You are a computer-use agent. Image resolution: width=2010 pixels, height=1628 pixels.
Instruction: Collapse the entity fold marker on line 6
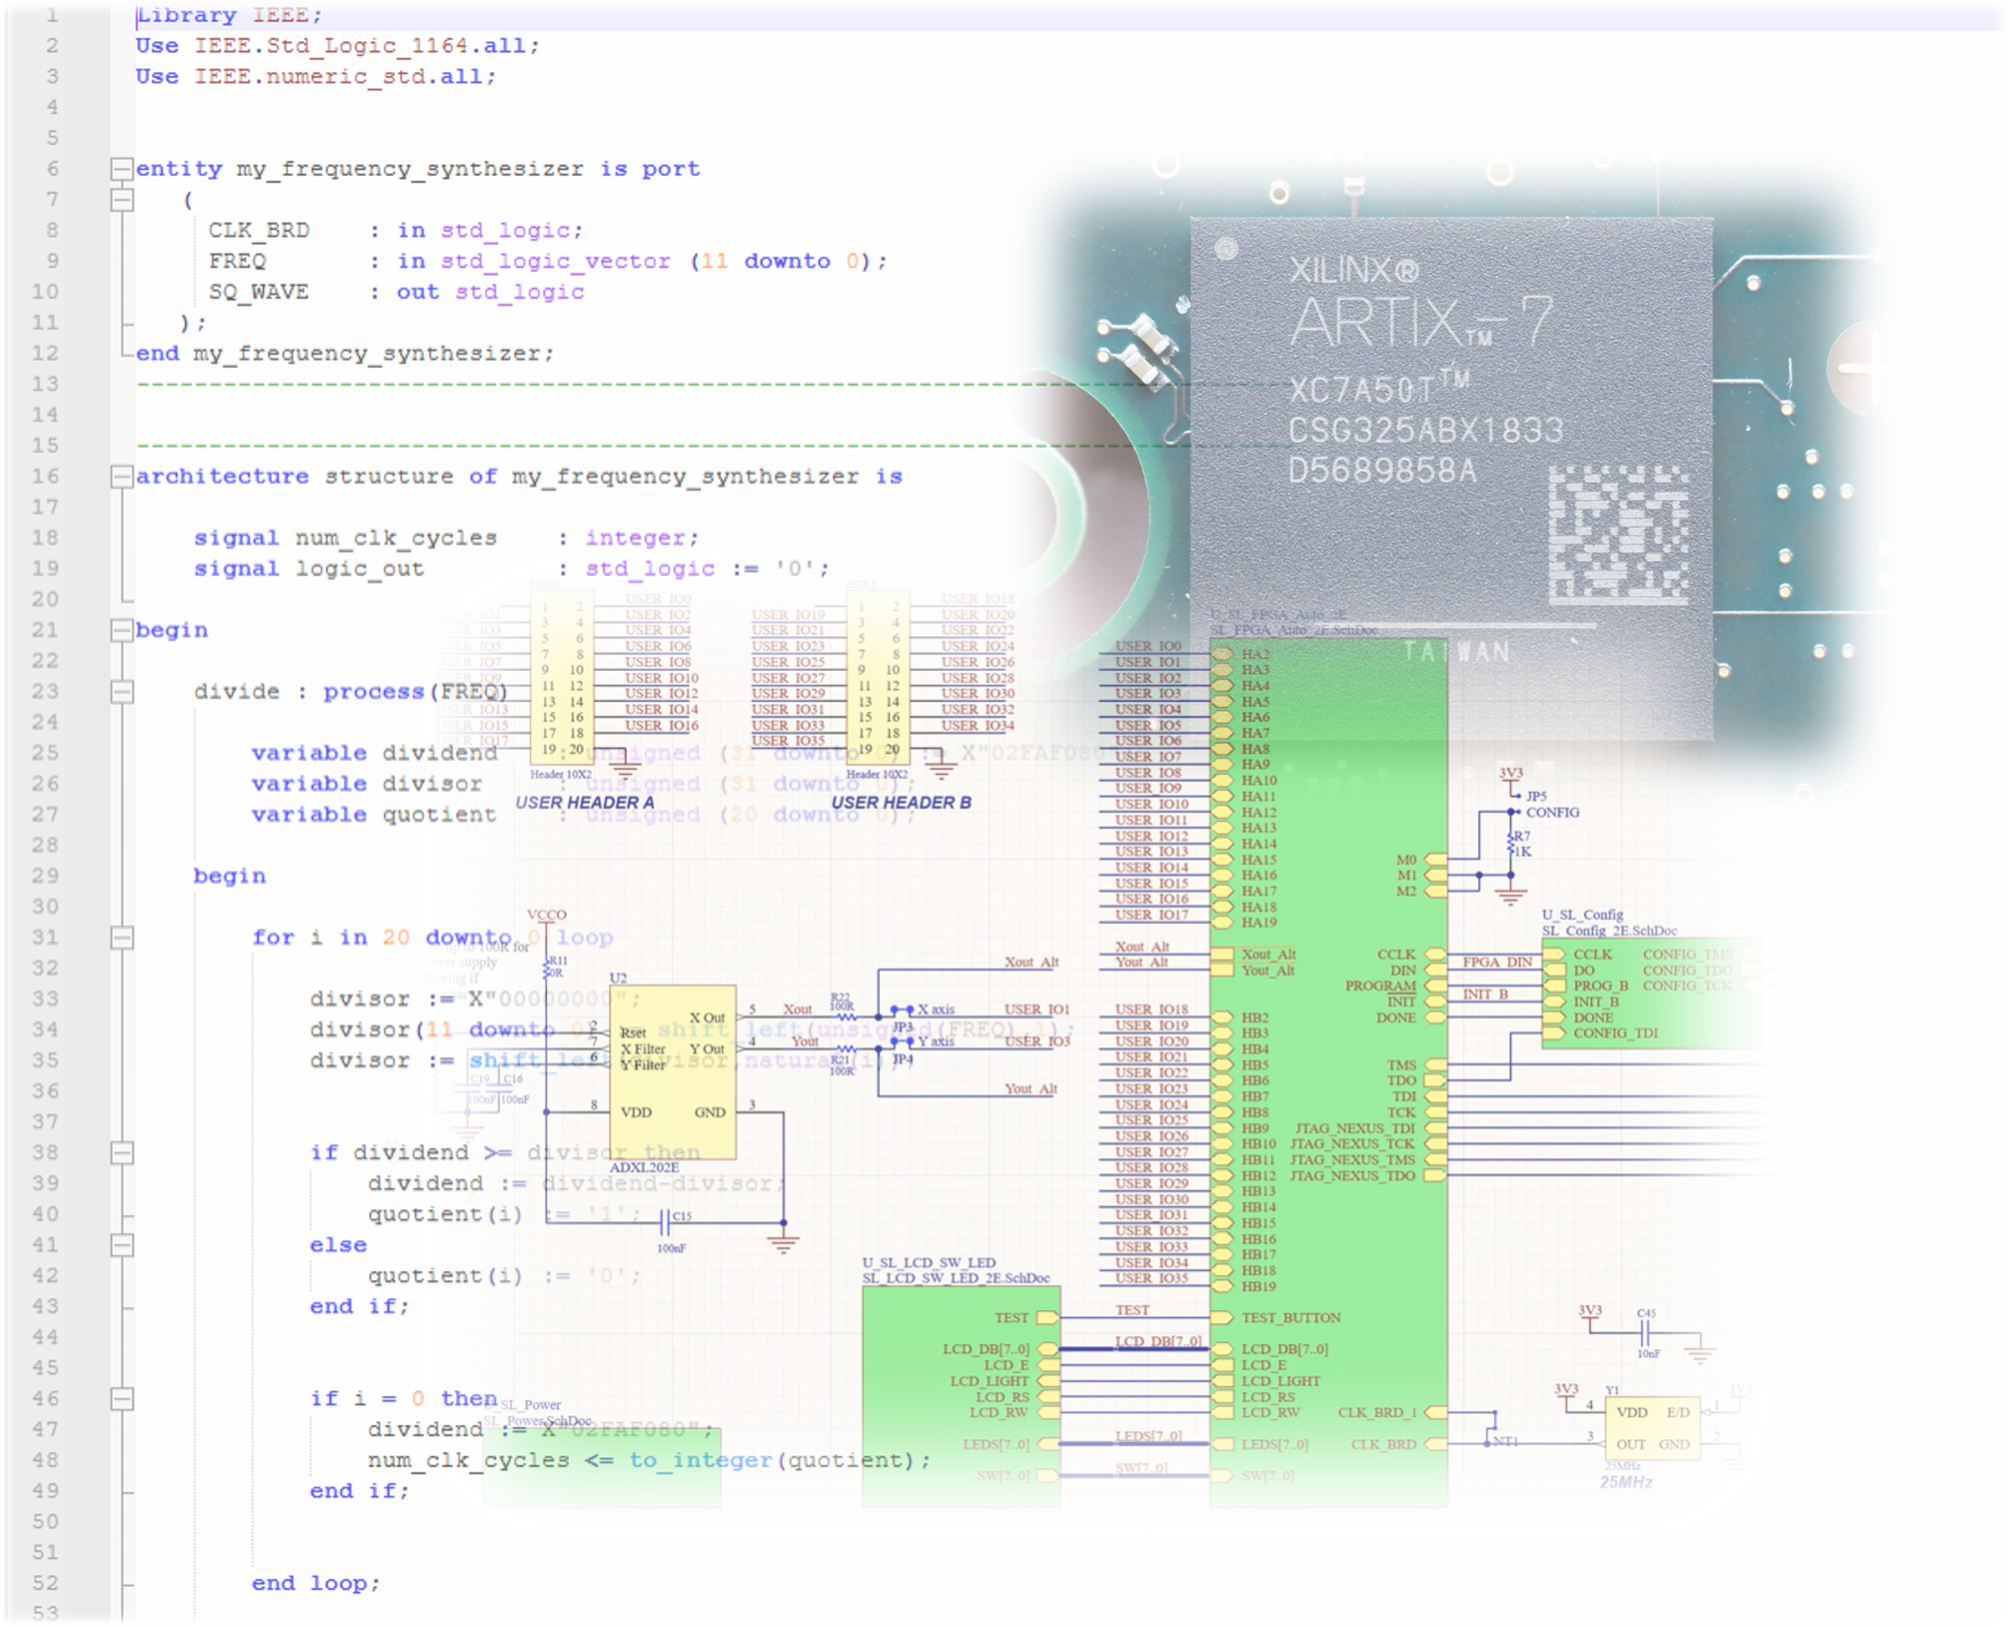point(122,169)
